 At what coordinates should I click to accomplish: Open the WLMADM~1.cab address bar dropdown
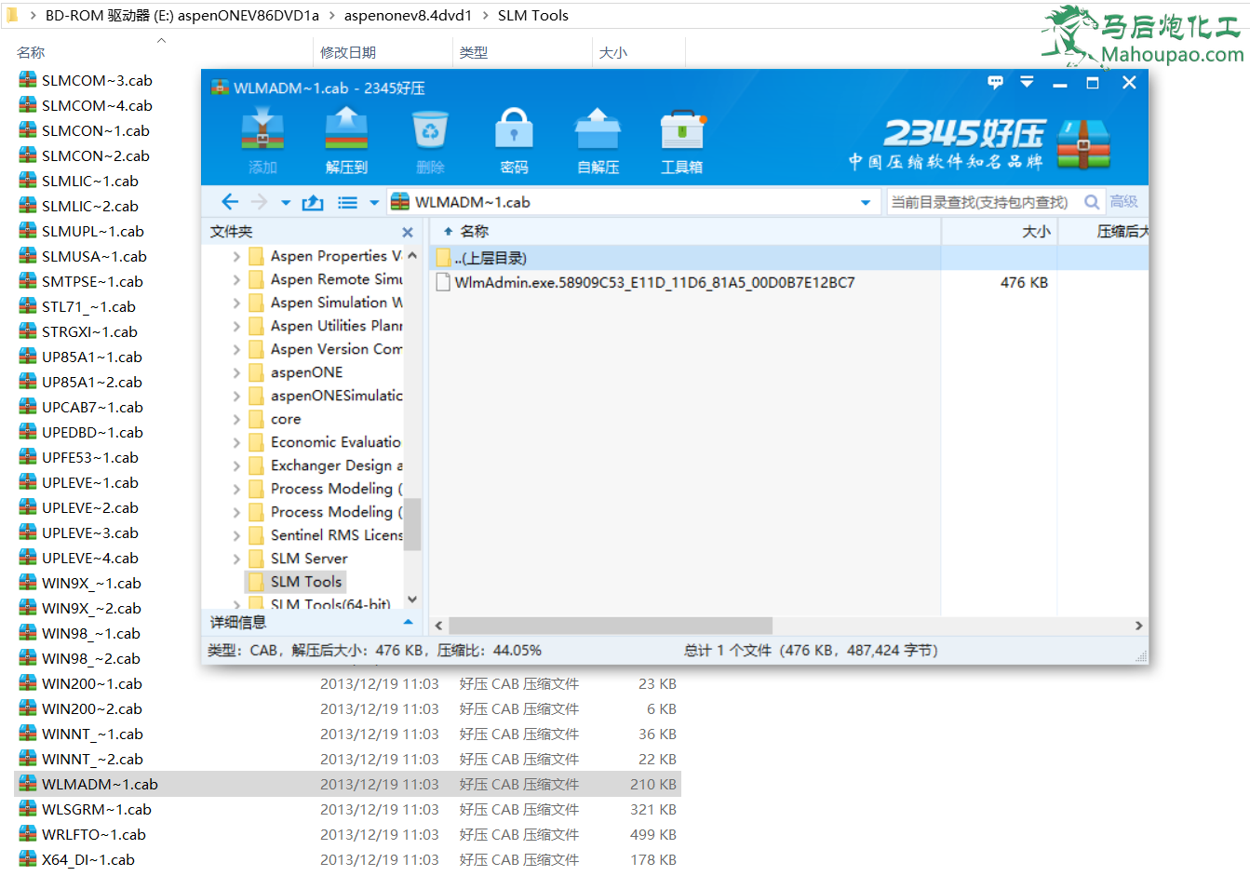(866, 201)
